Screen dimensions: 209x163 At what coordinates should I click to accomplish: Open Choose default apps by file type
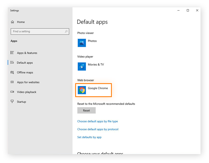97,121
